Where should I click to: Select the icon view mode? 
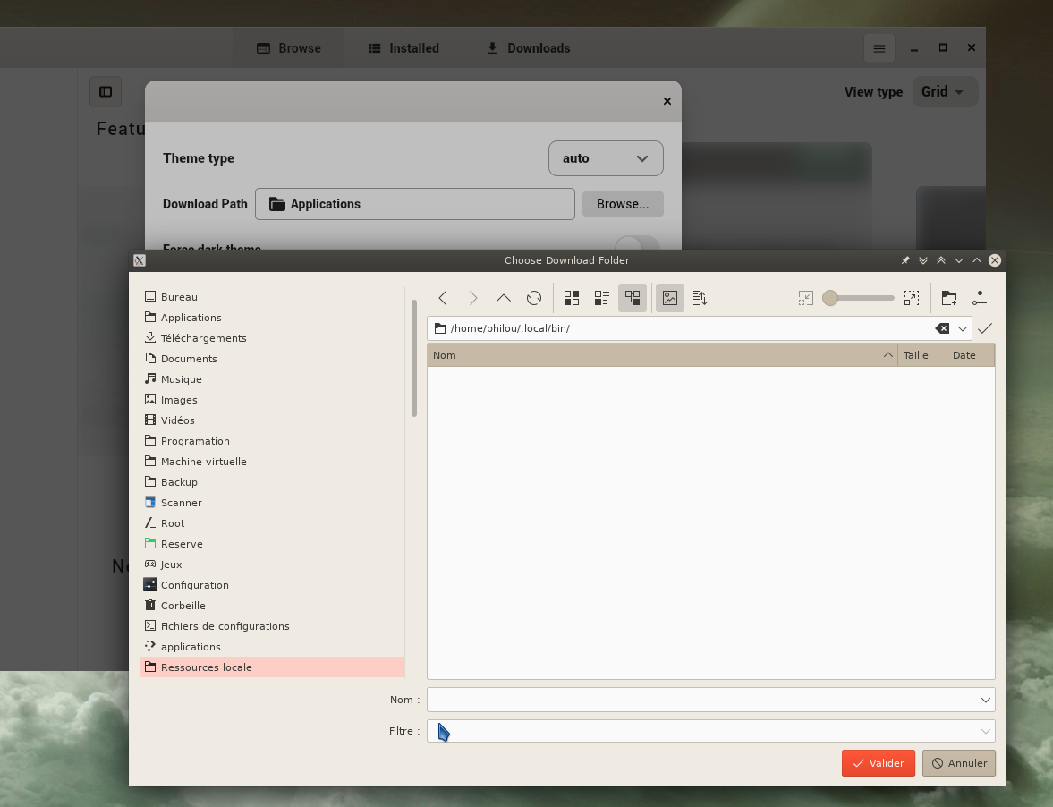(571, 298)
